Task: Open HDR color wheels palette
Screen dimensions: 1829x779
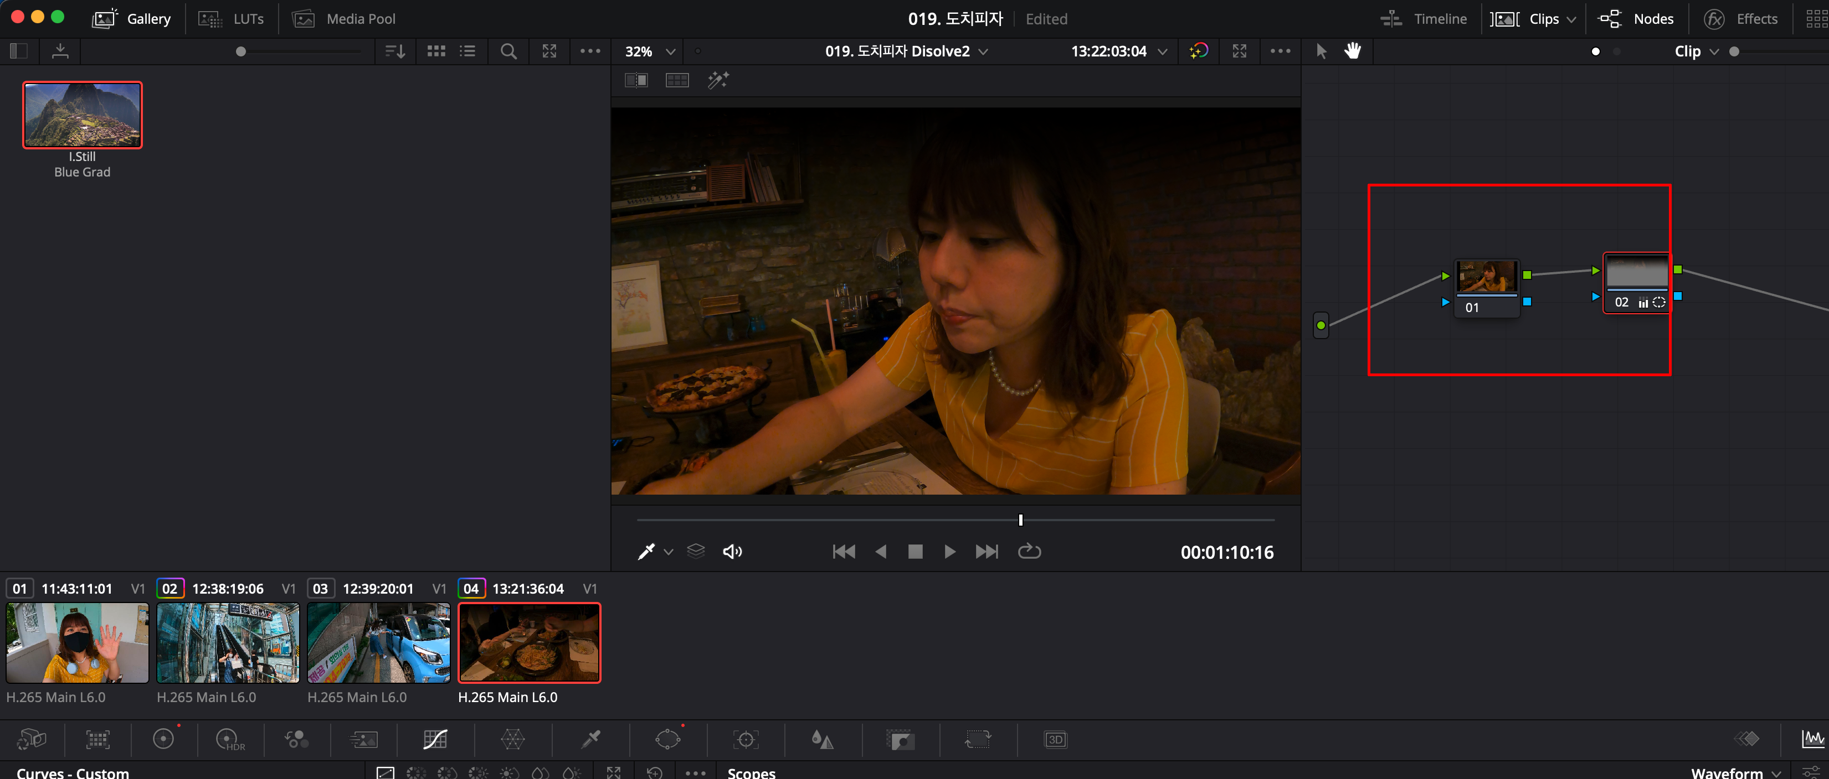Action: pos(229,740)
